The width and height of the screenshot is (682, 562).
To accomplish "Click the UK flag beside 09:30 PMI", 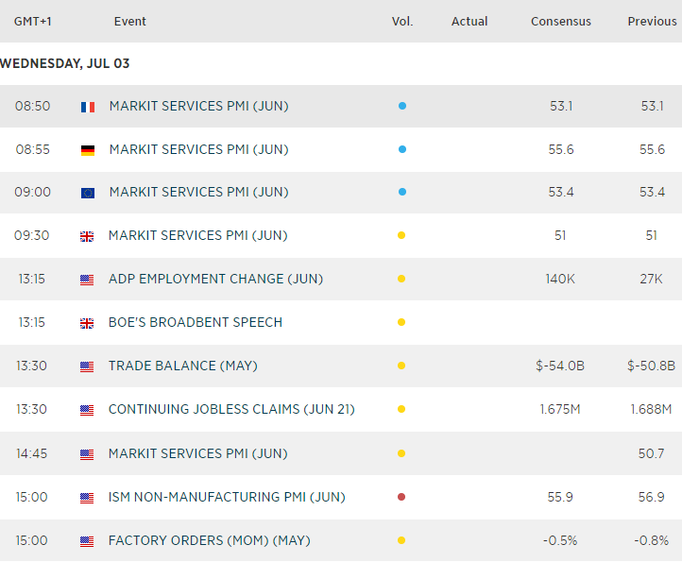I will pos(88,236).
